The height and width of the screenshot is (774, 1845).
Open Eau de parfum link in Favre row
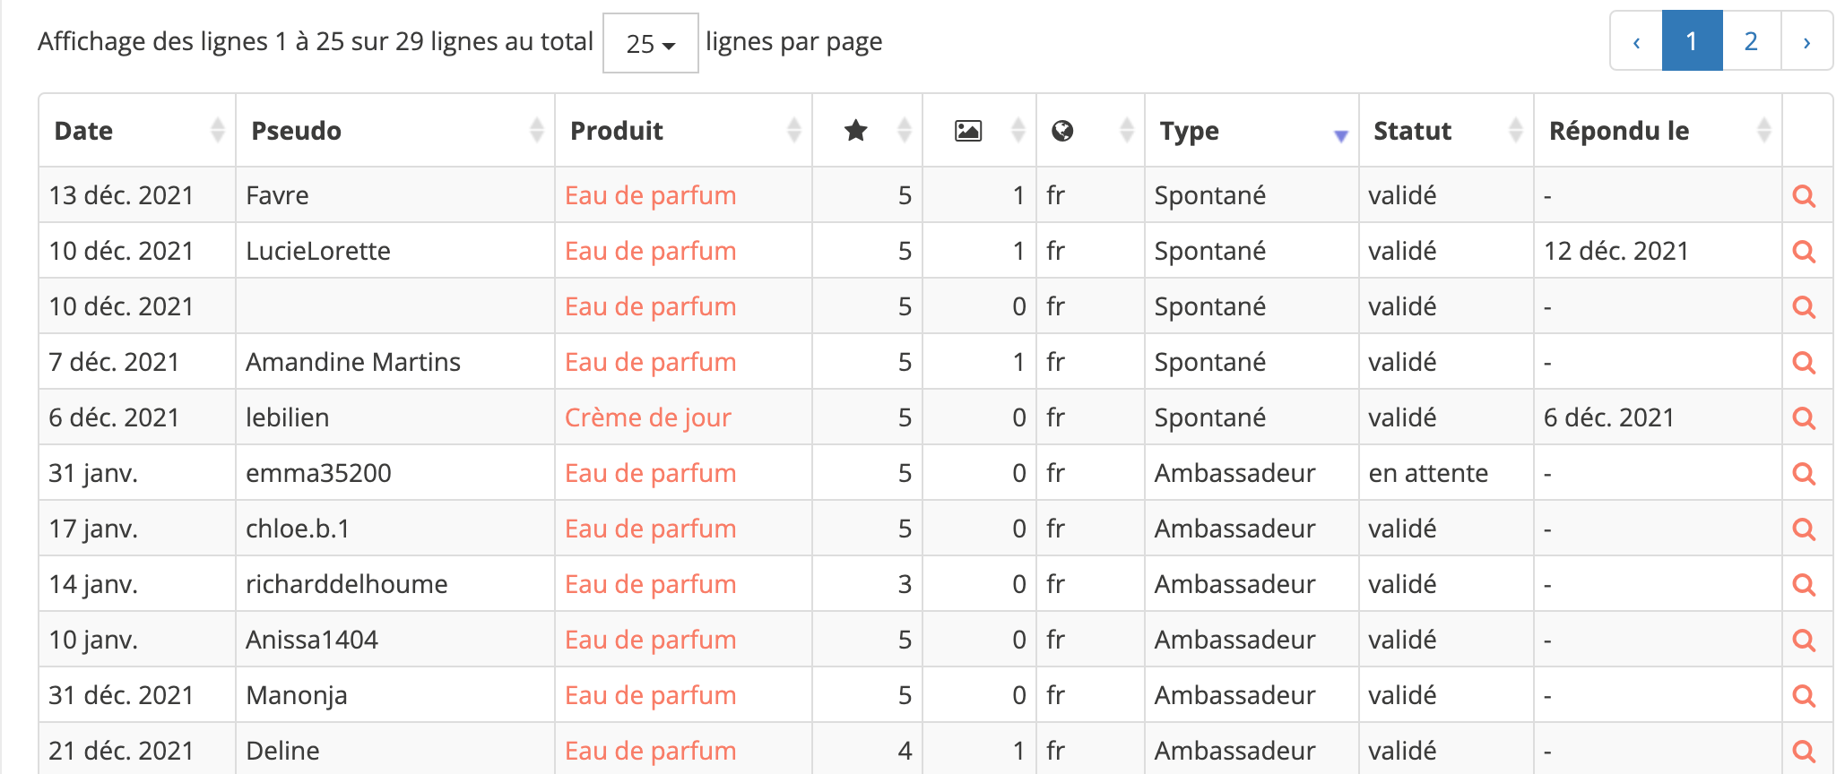point(650,195)
